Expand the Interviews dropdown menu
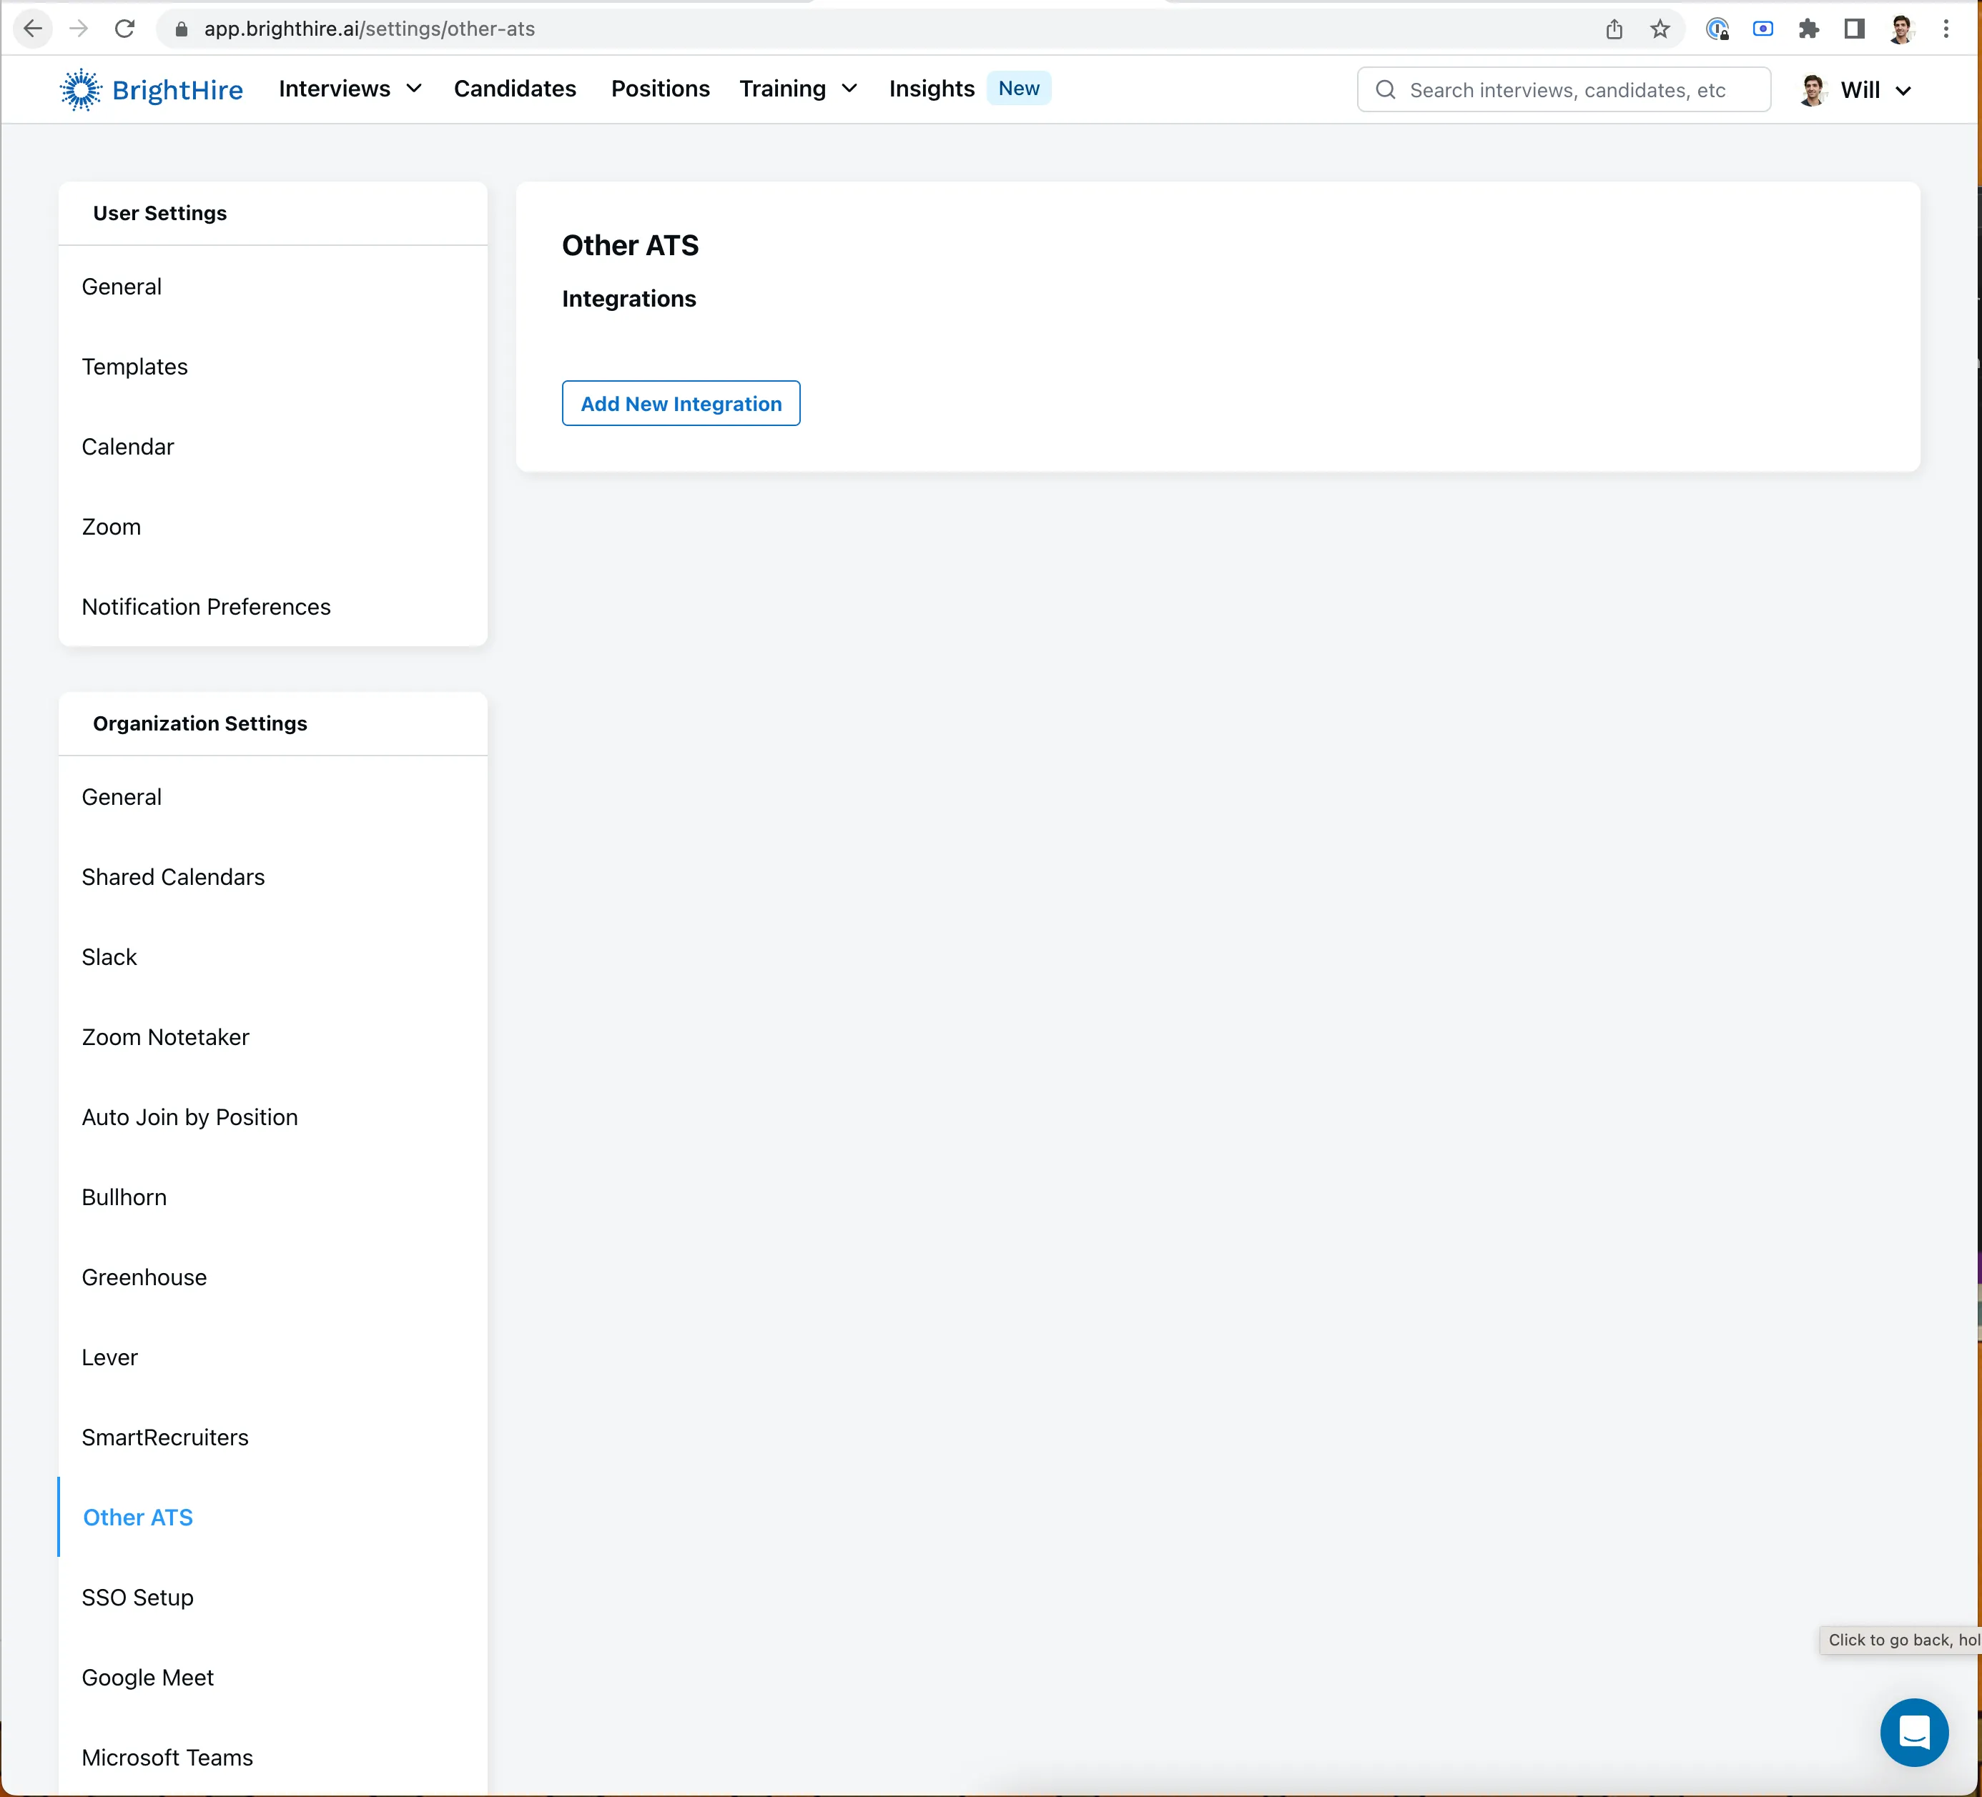 (x=350, y=89)
